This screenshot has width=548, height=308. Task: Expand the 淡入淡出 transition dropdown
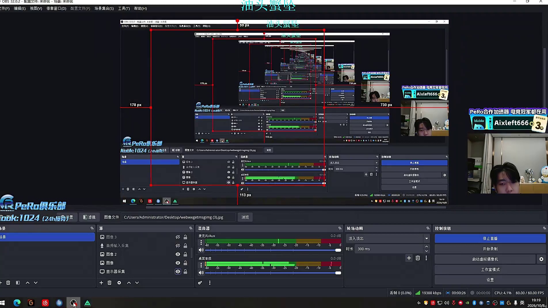(x=427, y=238)
